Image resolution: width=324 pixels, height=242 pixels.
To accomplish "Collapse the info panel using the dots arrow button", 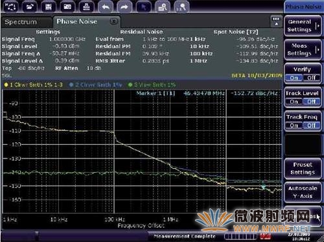I will coord(276,21).
